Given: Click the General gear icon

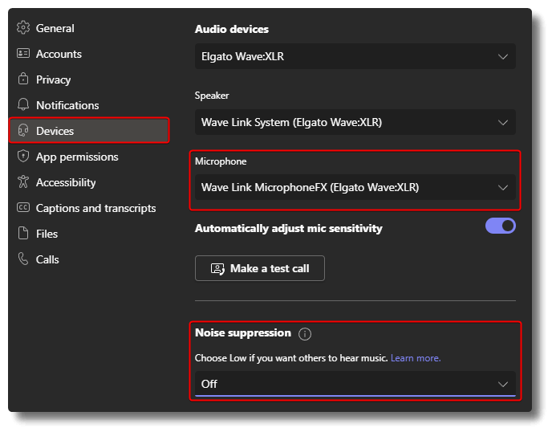Looking at the screenshot, I should point(23,27).
